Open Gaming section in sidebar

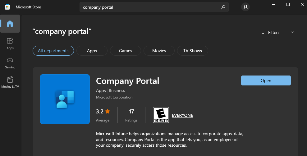10,63
